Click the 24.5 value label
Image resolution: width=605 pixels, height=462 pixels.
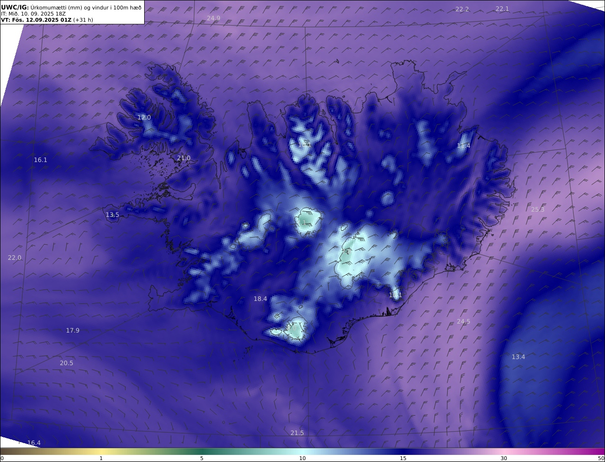(x=464, y=322)
